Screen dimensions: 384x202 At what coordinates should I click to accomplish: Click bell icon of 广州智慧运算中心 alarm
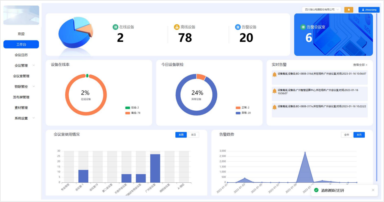pos(274,91)
